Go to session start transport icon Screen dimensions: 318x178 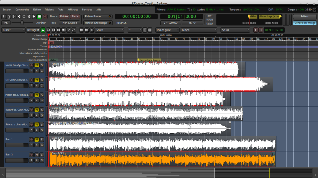[x=14, y=17]
